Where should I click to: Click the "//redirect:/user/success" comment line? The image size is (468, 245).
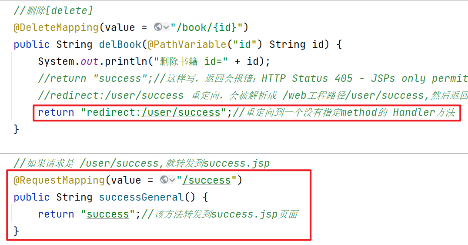coord(253,95)
